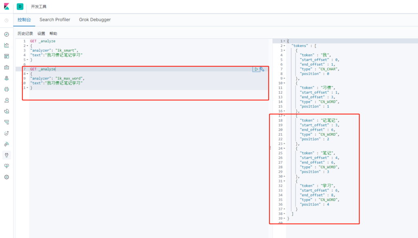
Task: Open Management gear icon in sidebar
Action: coord(7,177)
